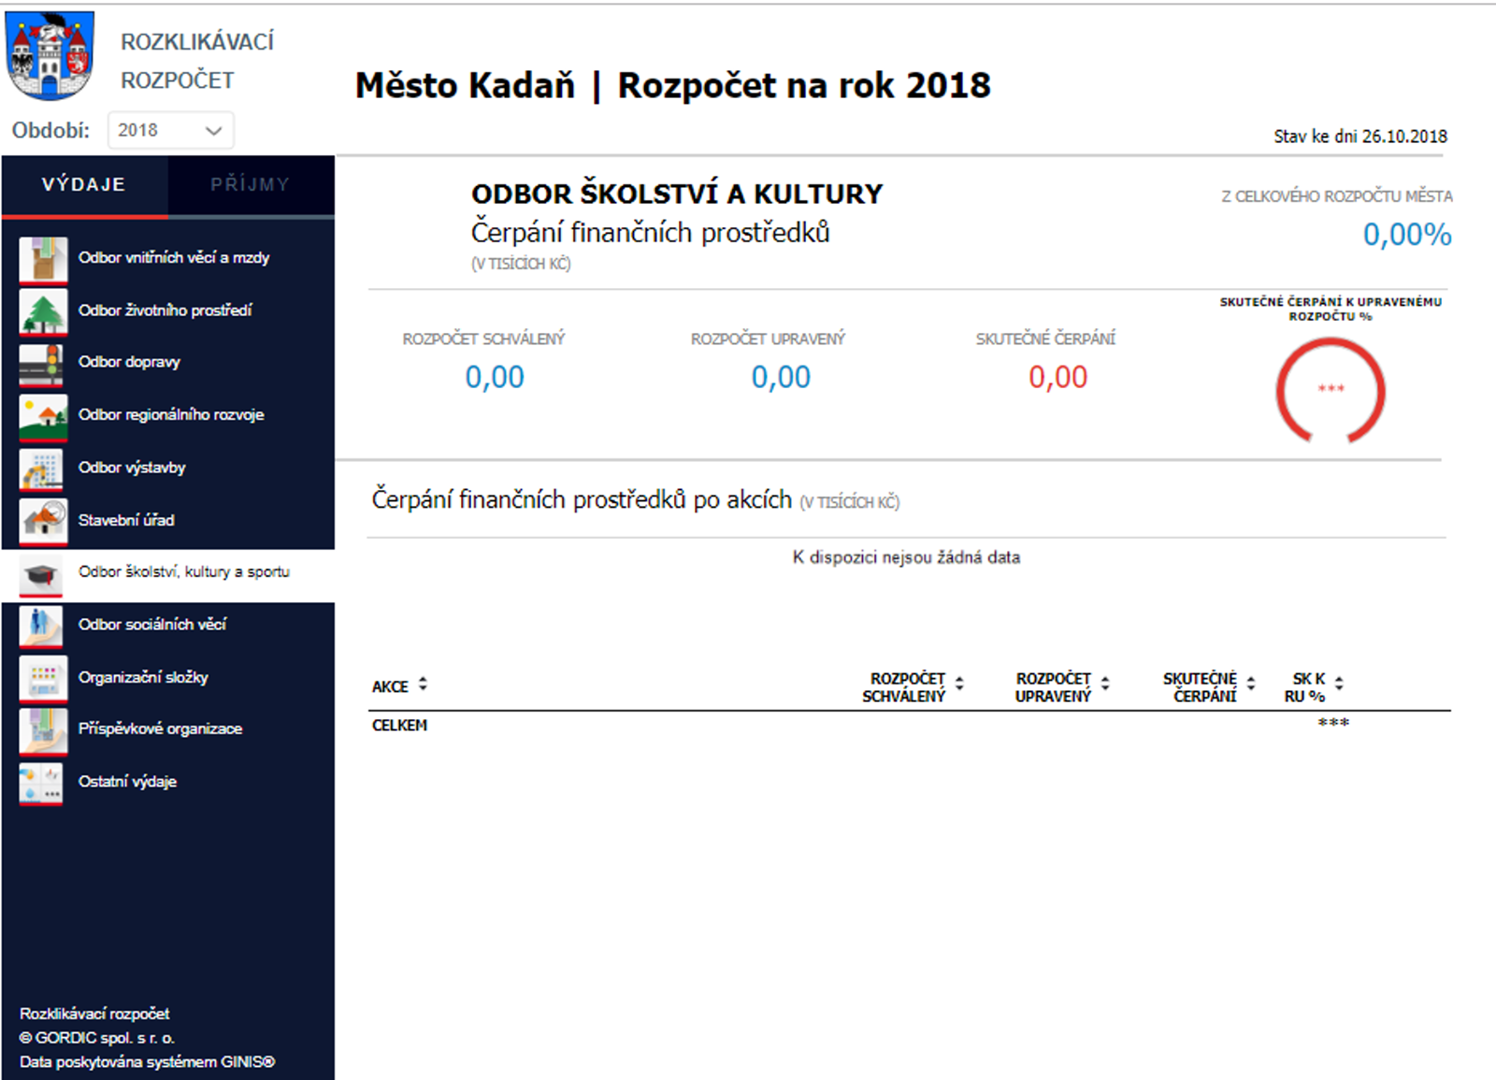Screen dimensions: 1496x1080
Task: Switch to the PŘÍJMY tab
Action: pos(251,184)
